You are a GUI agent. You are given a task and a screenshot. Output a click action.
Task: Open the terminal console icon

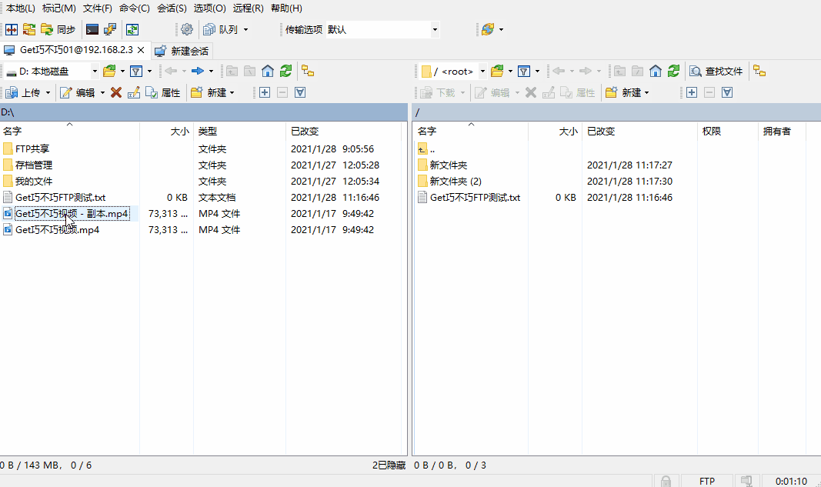[92, 29]
